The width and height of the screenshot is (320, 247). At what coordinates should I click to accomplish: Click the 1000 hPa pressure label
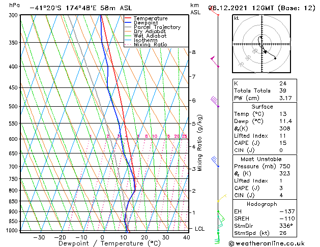pyautogui.click(x=13, y=230)
